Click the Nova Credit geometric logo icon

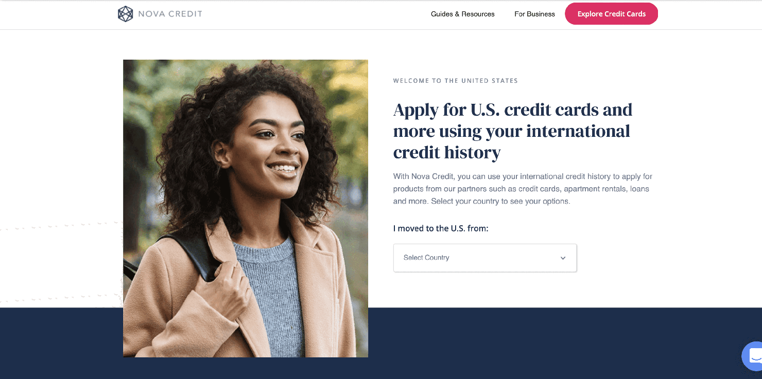[125, 14]
